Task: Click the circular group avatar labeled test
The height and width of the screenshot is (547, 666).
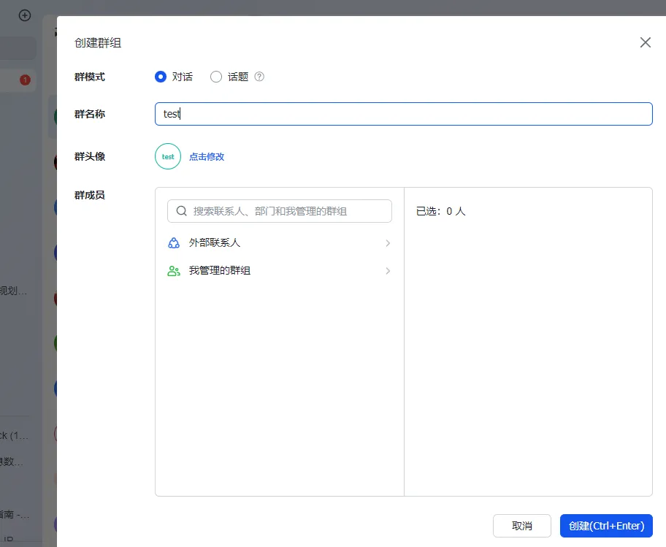Action: pos(167,156)
